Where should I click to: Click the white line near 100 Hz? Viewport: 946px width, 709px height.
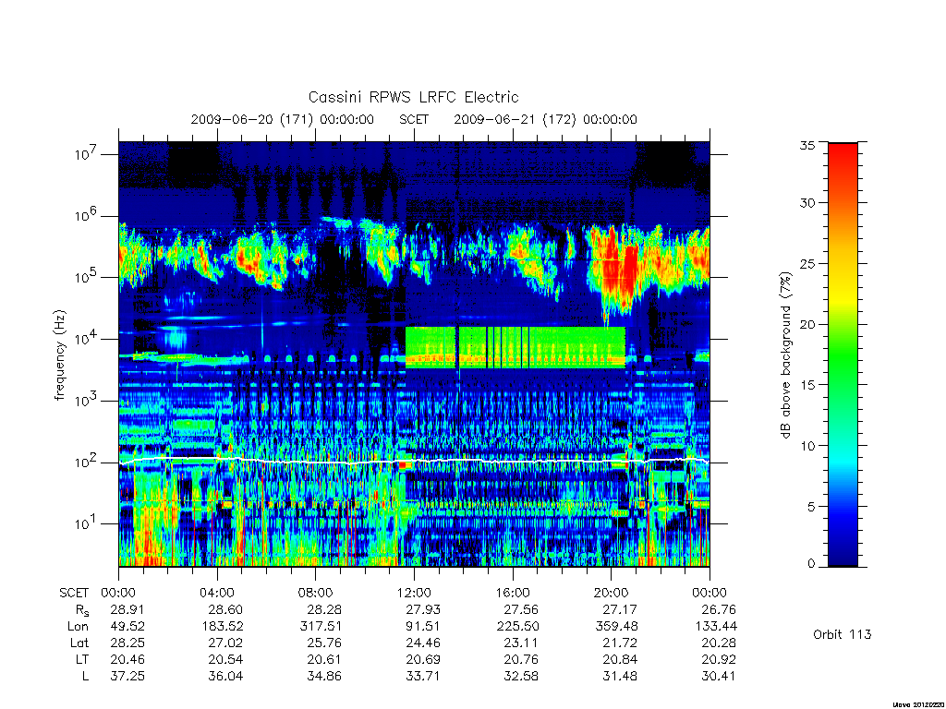[x=414, y=462]
